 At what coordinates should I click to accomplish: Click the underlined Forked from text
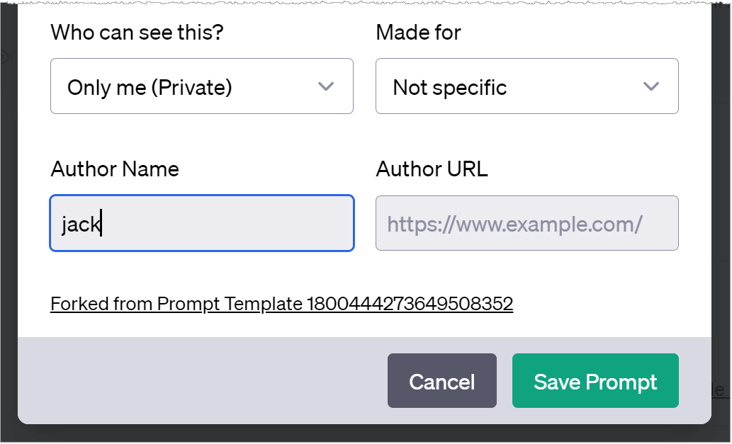tap(281, 303)
